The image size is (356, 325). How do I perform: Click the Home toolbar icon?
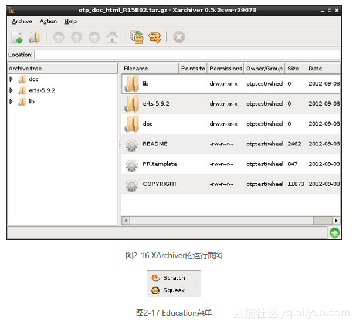click(112, 37)
